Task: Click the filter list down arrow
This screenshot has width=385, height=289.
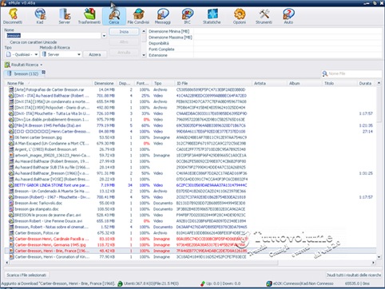Action: (144, 55)
